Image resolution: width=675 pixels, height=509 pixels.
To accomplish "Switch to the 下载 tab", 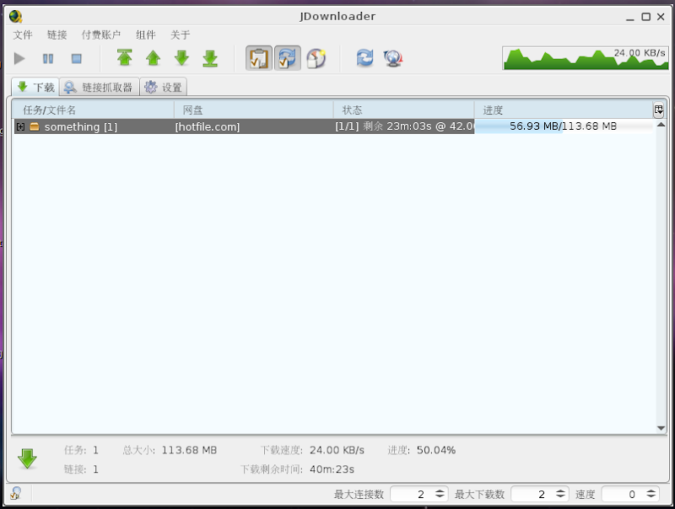I will [x=35, y=88].
